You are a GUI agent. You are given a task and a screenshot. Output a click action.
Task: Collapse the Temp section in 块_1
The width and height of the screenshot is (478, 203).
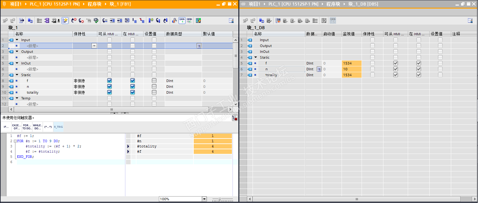[x=17, y=98]
